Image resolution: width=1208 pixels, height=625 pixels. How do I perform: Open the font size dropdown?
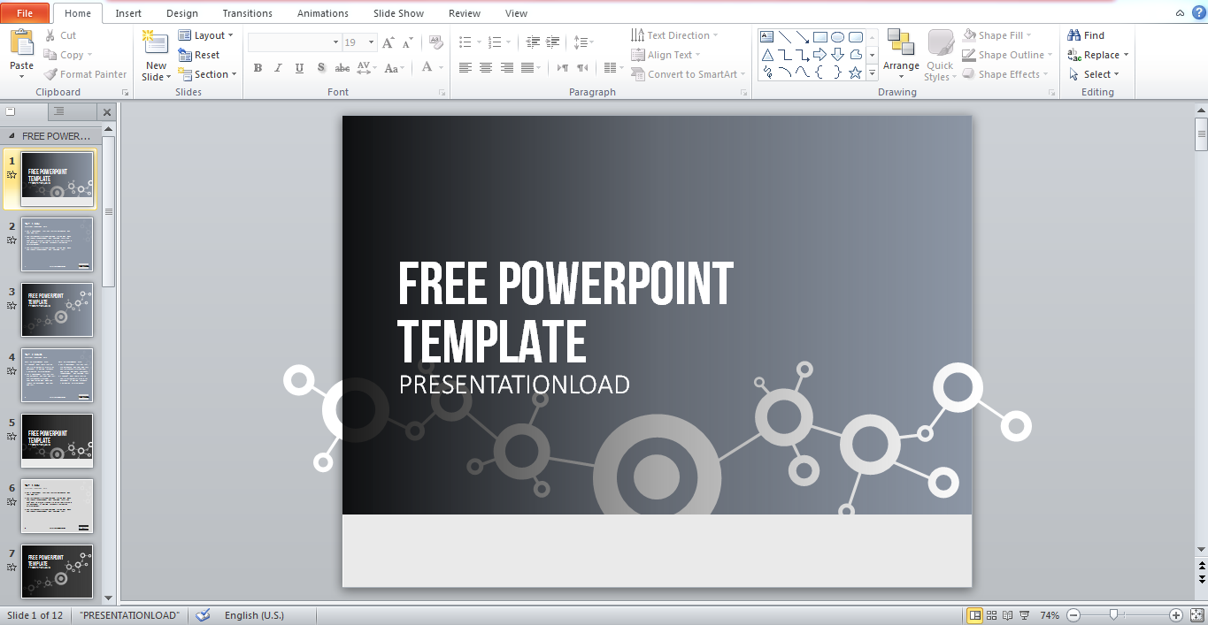point(371,42)
